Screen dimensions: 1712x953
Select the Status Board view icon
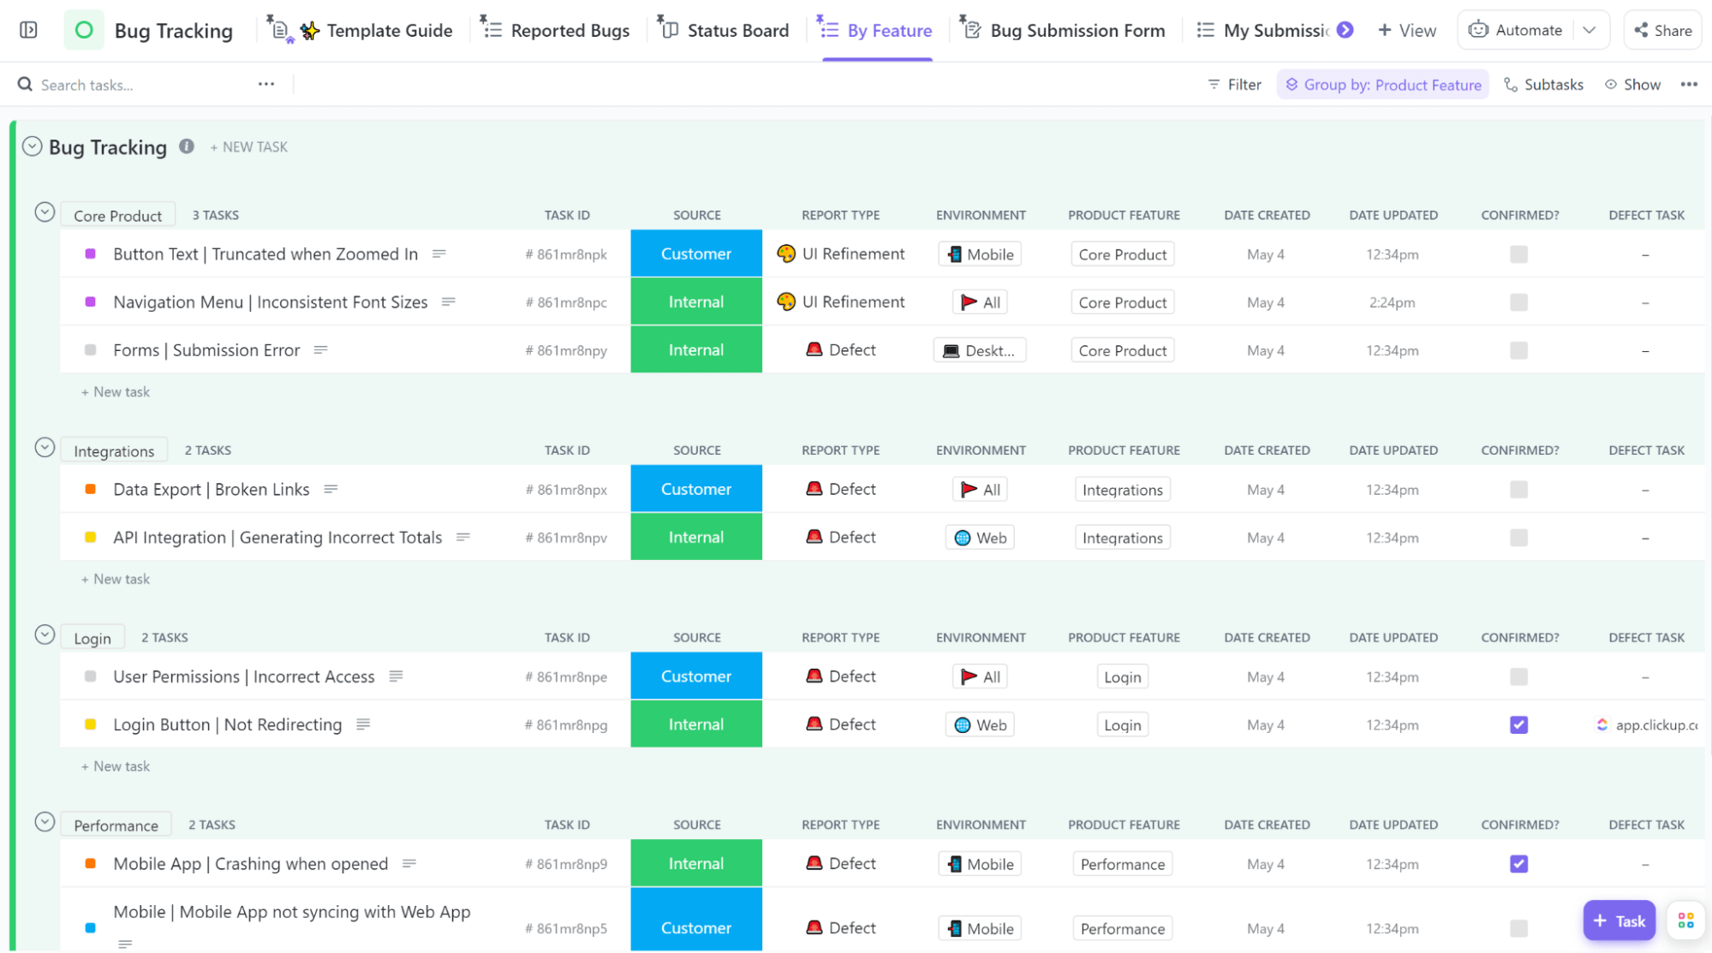point(670,29)
